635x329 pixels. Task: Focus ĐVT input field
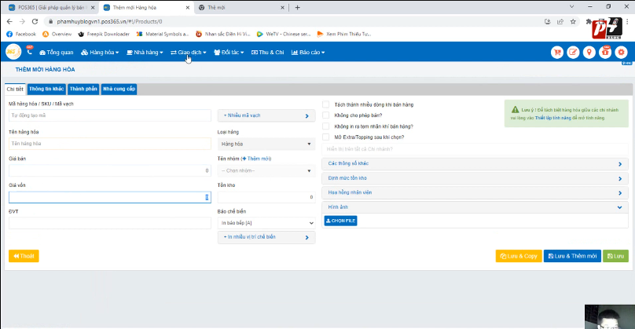(110, 222)
